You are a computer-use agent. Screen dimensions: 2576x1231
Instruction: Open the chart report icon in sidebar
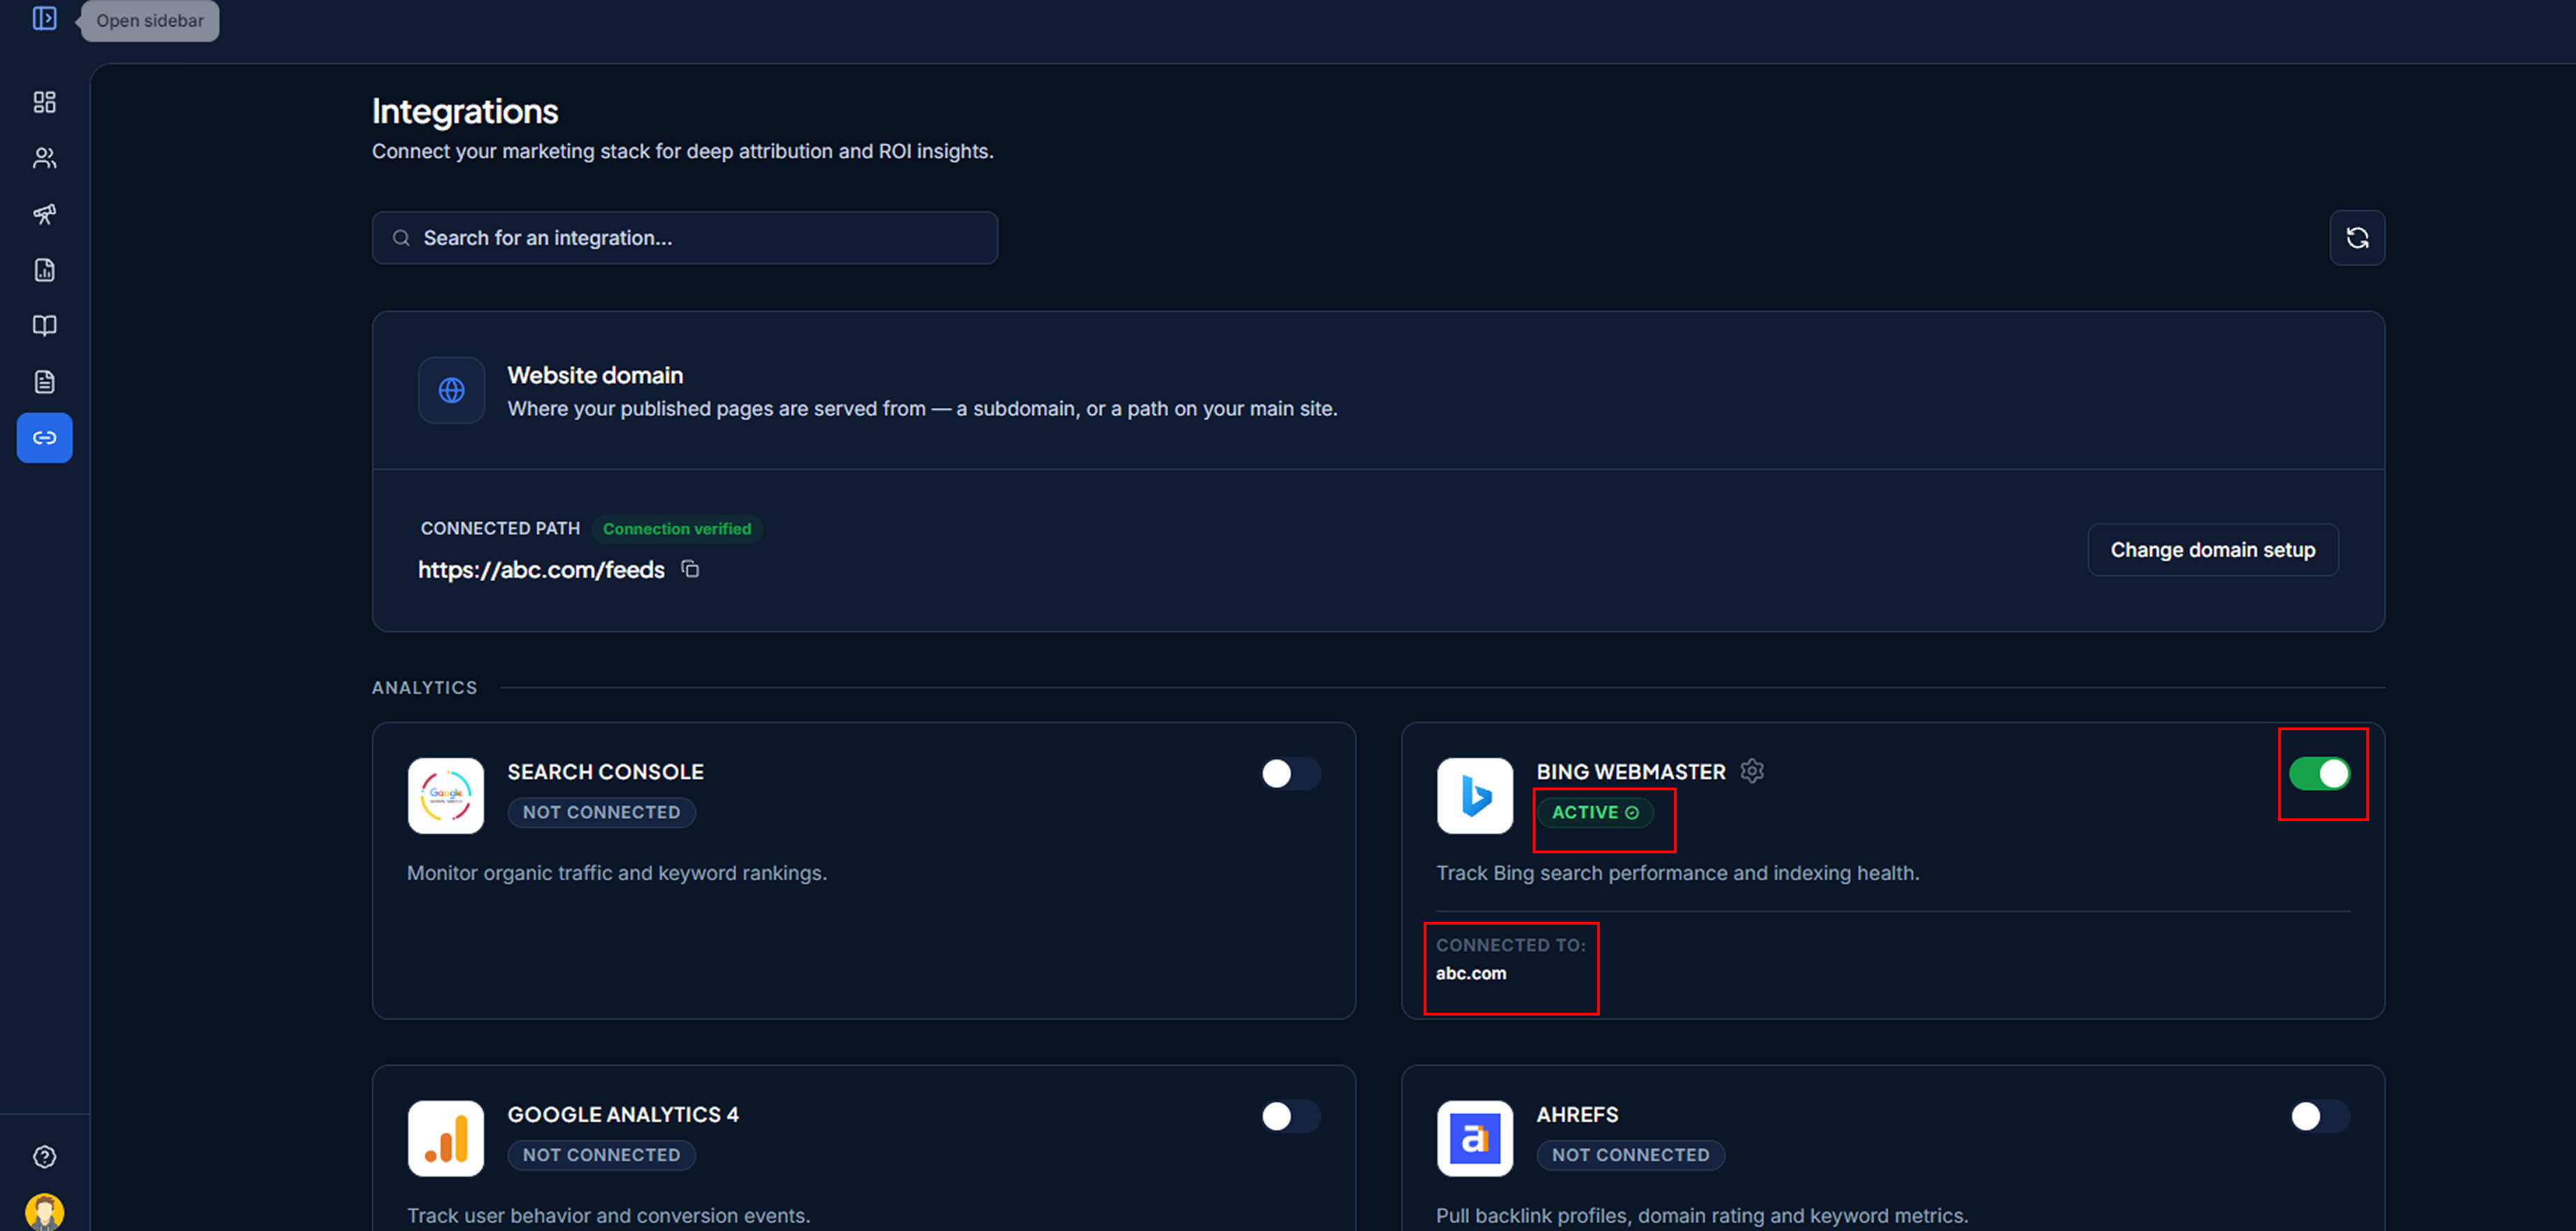[44, 270]
